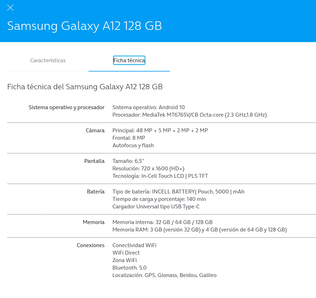The height and width of the screenshot is (298, 316).
Task: Click the Samsung Galaxy A12 128 GB title
Action: coord(85,26)
